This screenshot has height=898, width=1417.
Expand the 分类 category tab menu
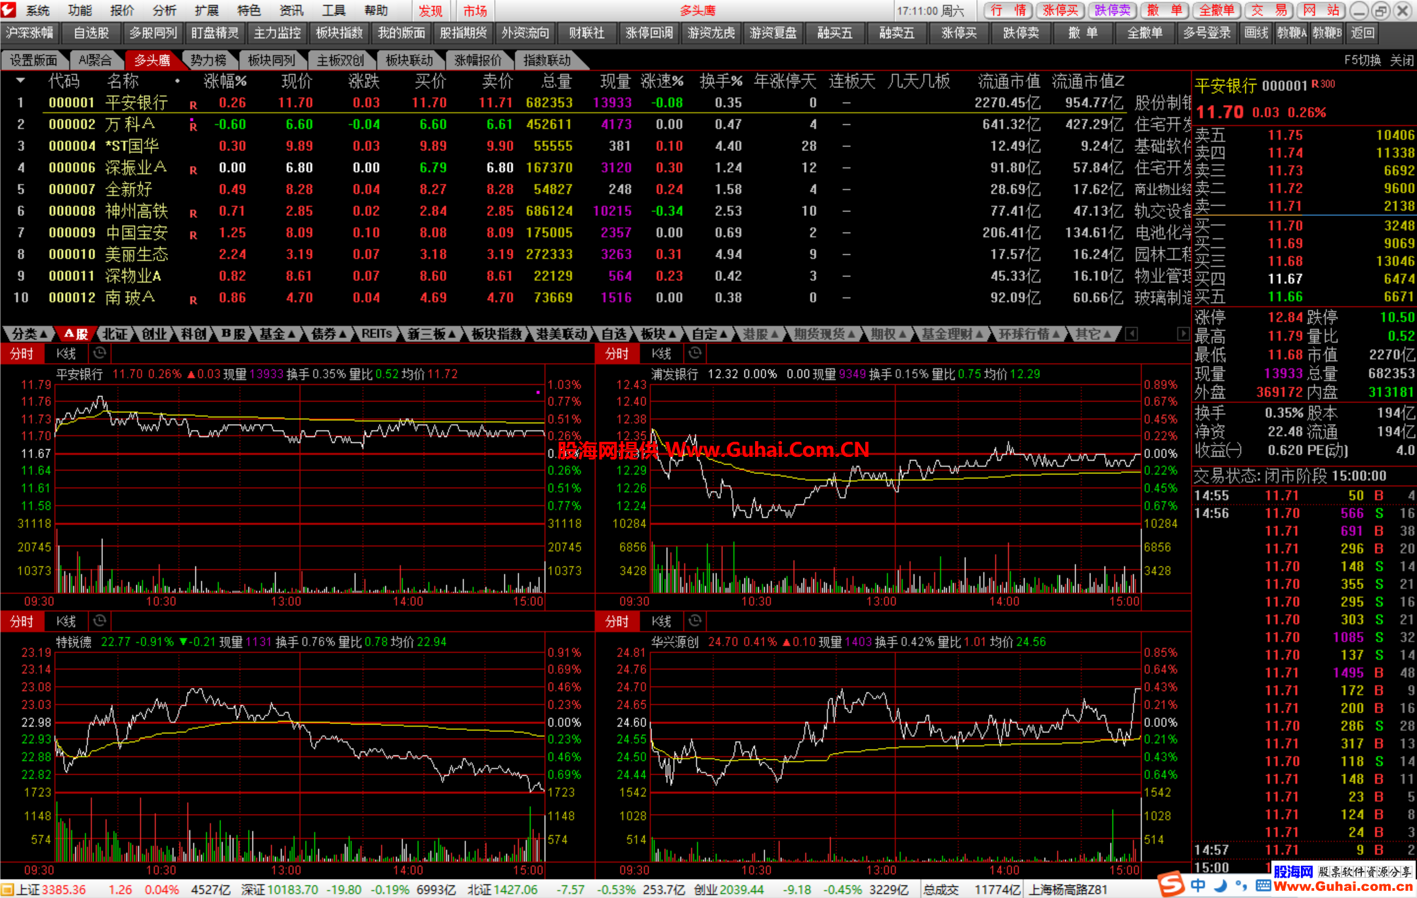[29, 333]
